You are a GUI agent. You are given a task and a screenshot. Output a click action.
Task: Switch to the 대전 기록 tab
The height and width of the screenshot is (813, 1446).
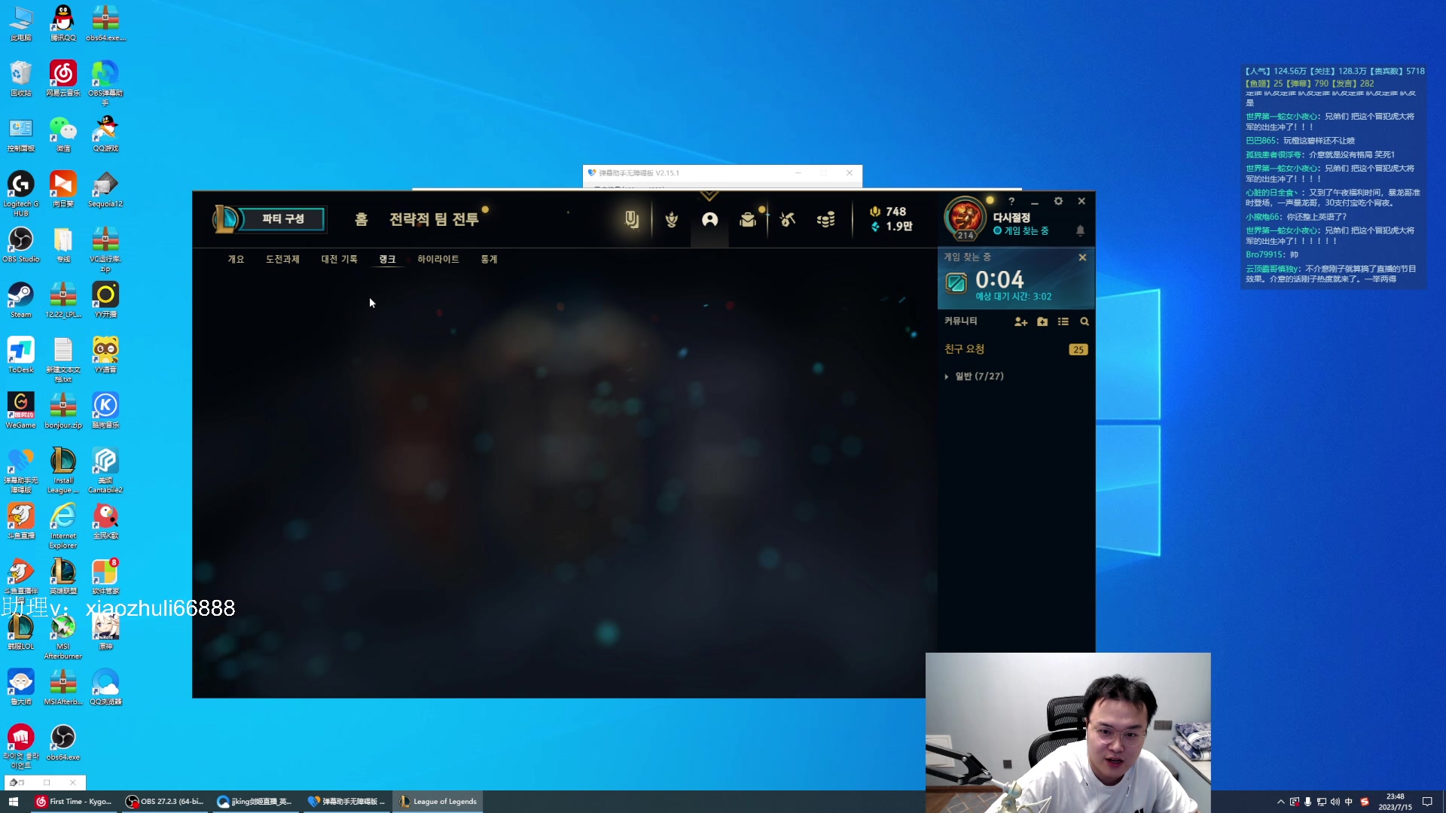pos(339,259)
